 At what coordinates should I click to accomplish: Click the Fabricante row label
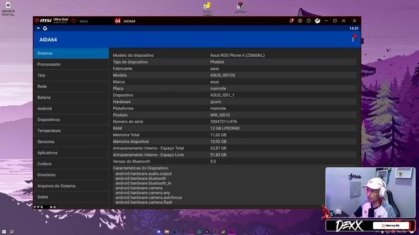click(122, 69)
